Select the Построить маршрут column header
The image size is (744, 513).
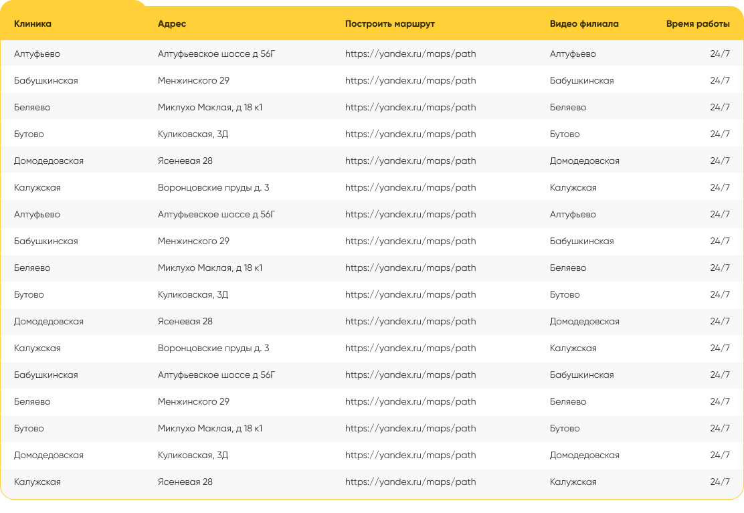390,23
